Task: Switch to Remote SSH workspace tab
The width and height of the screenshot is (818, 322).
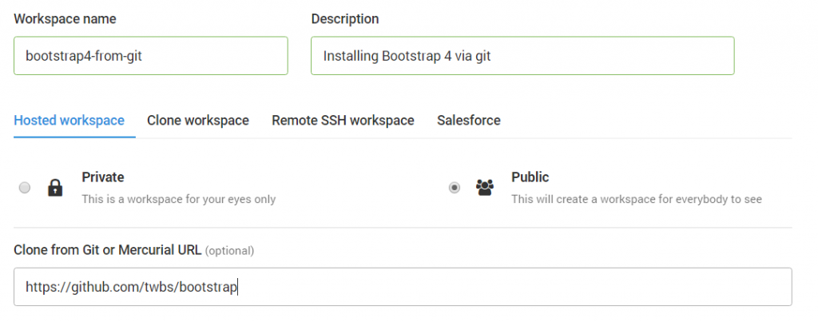Action: point(343,121)
